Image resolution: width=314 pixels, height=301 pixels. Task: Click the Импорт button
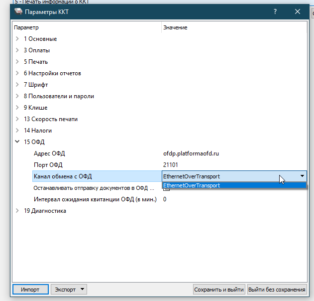(x=30, y=290)
